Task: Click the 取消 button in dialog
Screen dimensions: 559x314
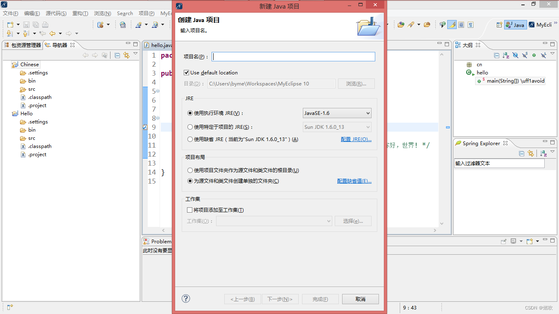Action: pyautogui.click(x=361, y=299)
